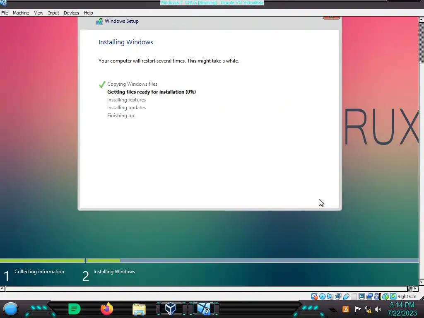424x318 pixels.
Task: Click the horizontal scrollbar right arrow
Action: coord(416,289)
